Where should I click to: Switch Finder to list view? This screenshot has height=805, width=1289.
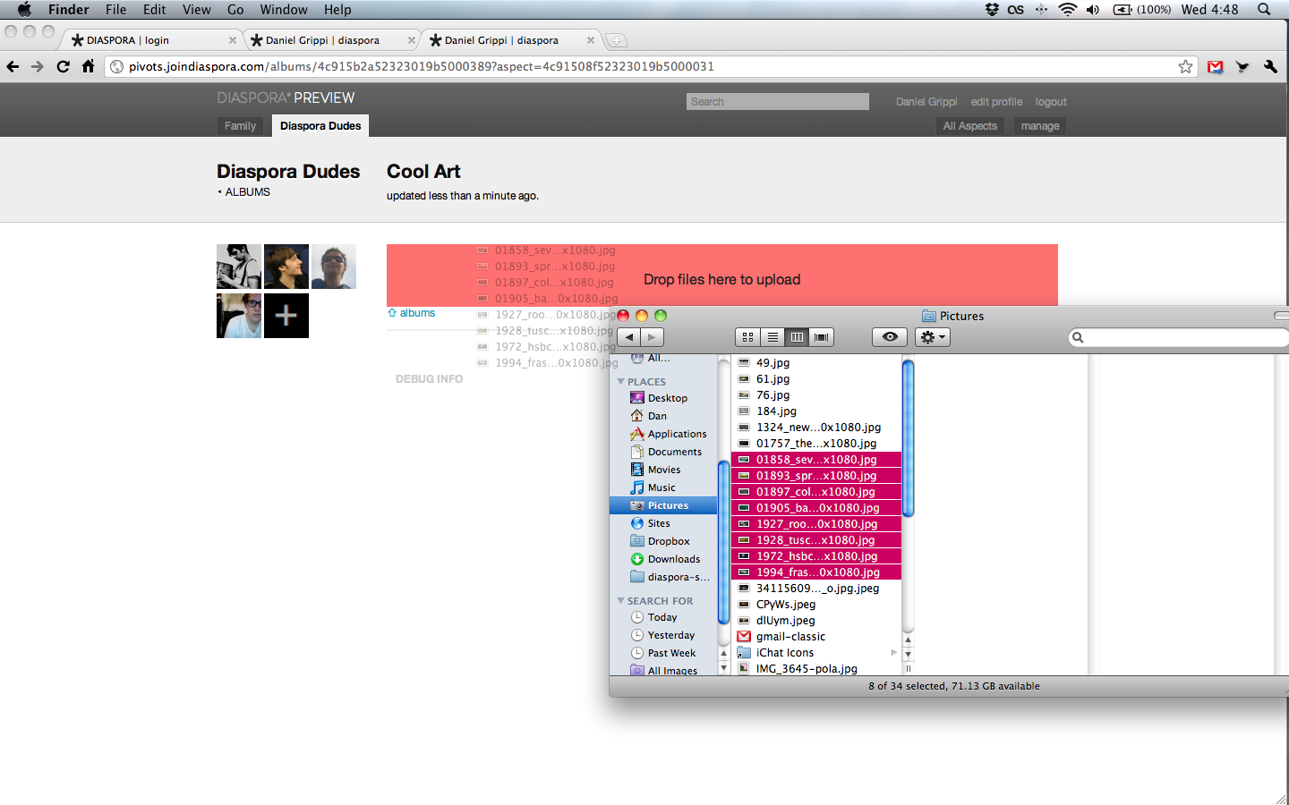pos(772,337)
